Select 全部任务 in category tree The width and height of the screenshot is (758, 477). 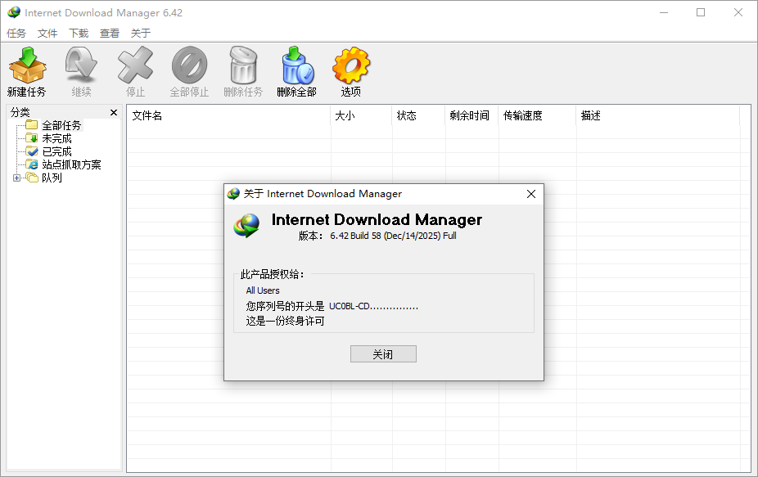[61, 125]
